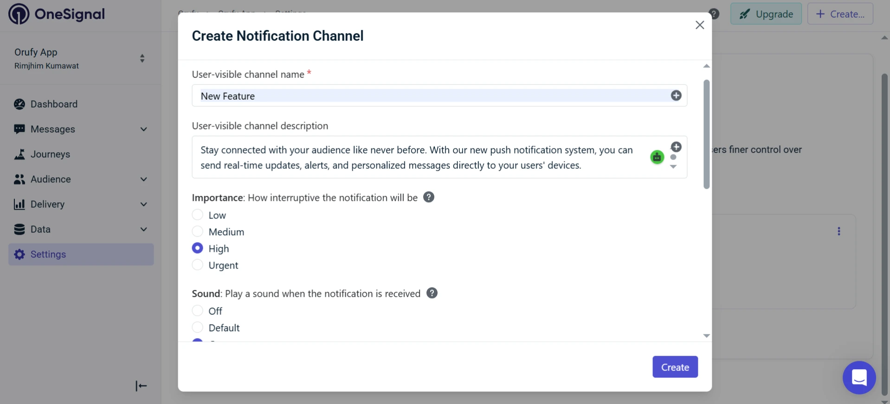The width and height of the screenshot is (890, 404).
Task: Click the page scrollbar thumb
Action: [x=885, y=234]
